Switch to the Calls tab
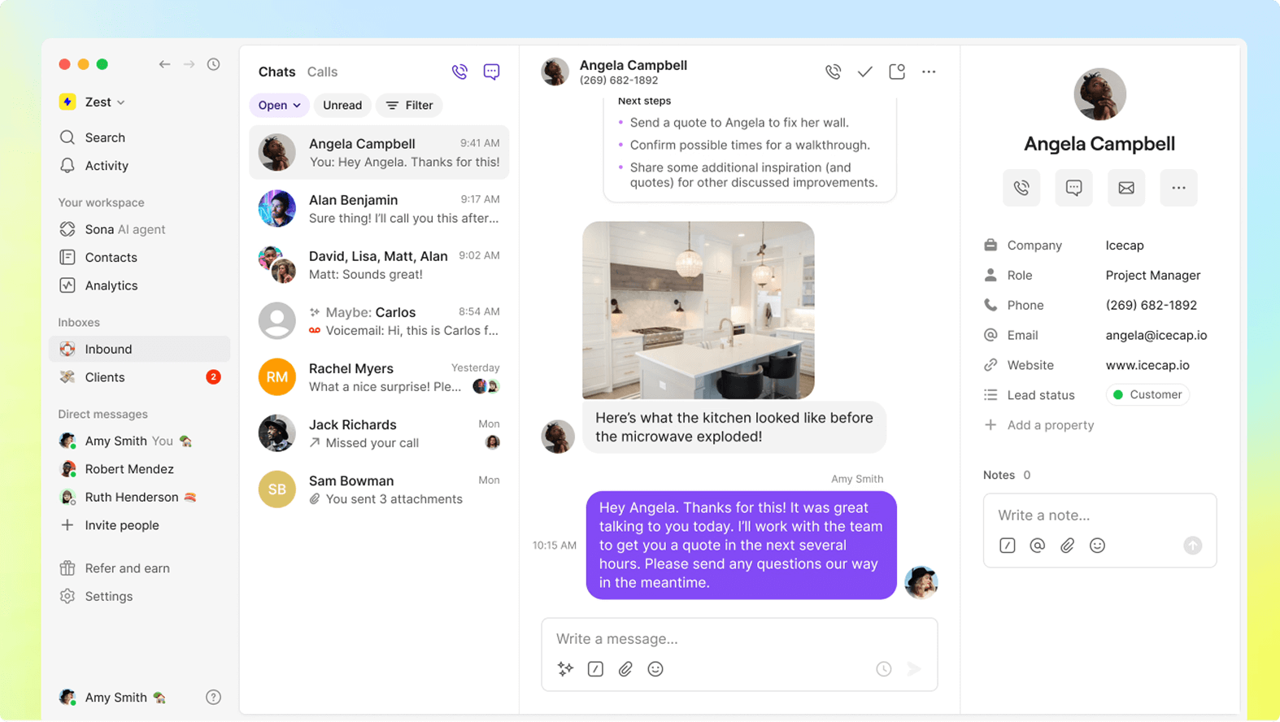 point(322,72)
